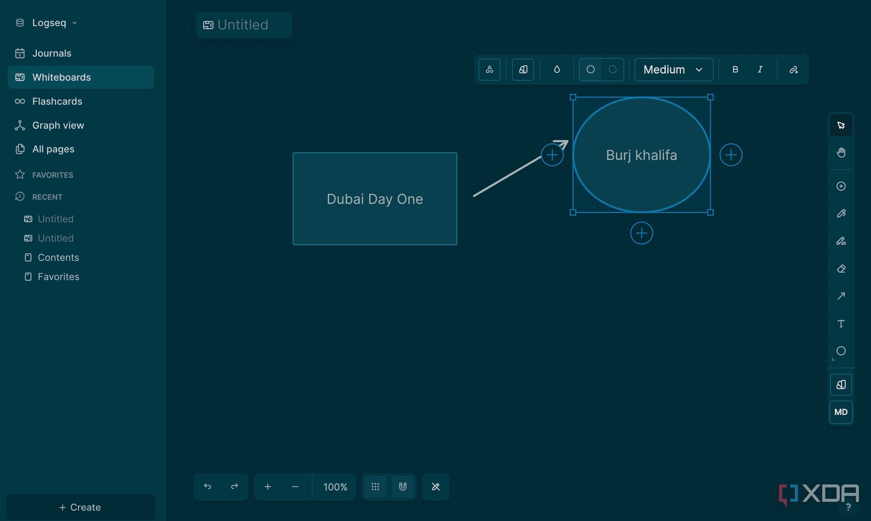Click the Create button

(x=80, y=507)
